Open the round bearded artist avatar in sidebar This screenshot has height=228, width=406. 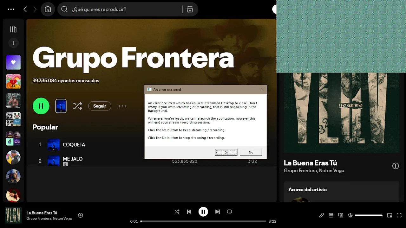click(x=13, y=176)
